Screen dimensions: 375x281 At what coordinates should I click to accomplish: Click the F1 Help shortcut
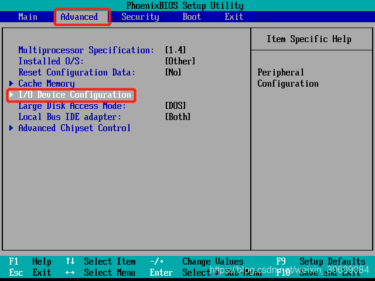30,262
